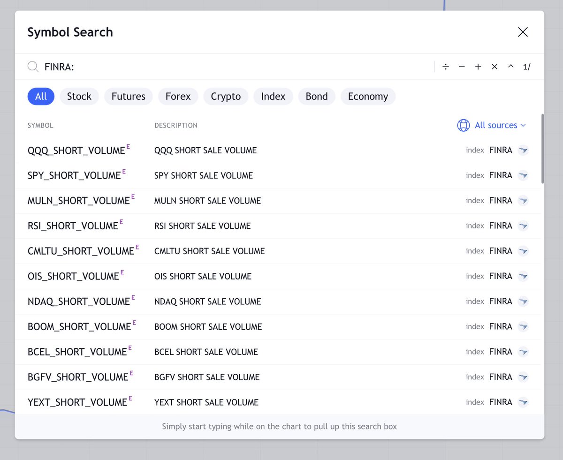
Task: Open BCEL_SHORT_VOLUME symbol
Action: 77,352
